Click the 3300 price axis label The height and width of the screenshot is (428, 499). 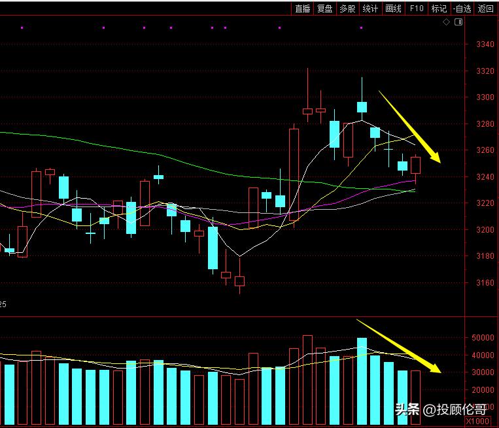click(x=485, y=97)
